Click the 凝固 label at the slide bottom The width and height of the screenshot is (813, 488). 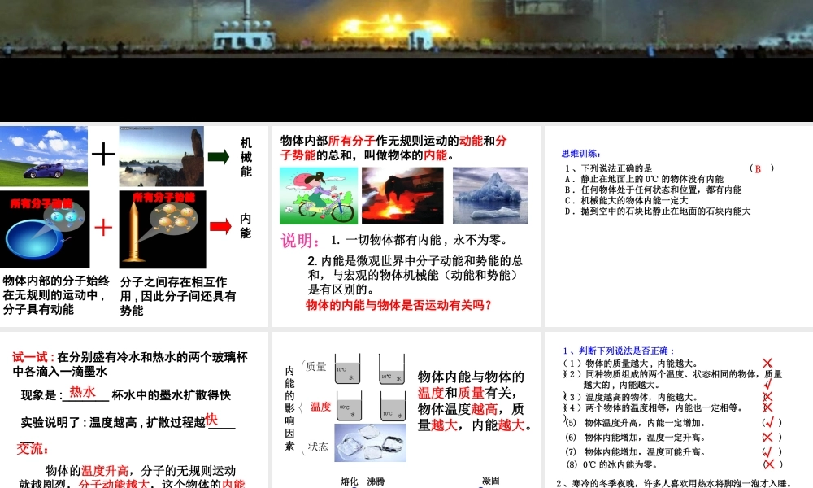click(x=490, y=481)
